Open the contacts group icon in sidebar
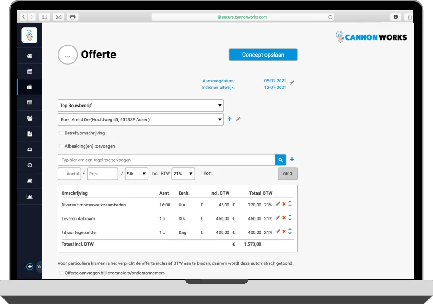This screenshot has width=433, height=304. pos(30,118)
